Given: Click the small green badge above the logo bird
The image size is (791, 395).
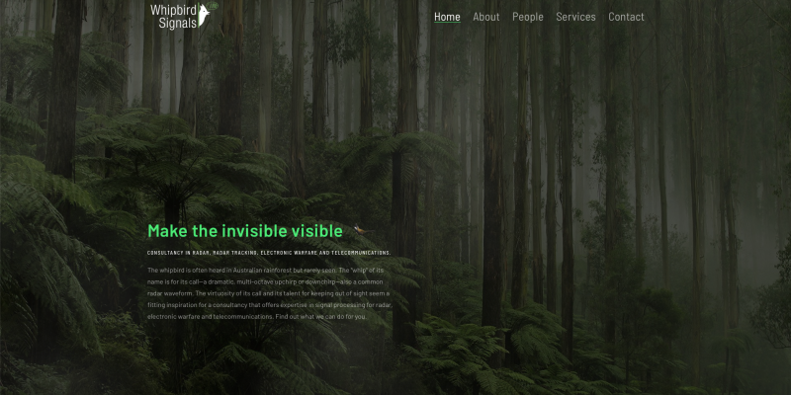Looking at the screenshot, I should coord(213,6).
